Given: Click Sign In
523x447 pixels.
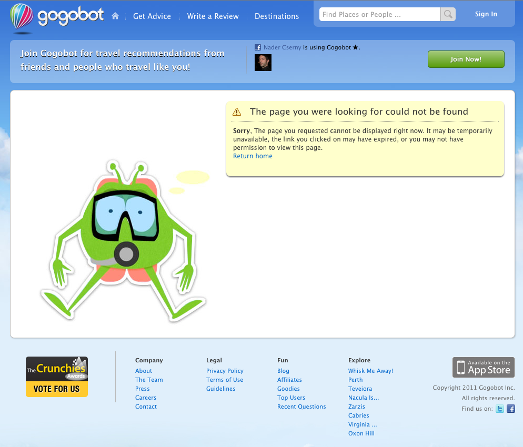Looking at the screenshot, I should 486,14.
